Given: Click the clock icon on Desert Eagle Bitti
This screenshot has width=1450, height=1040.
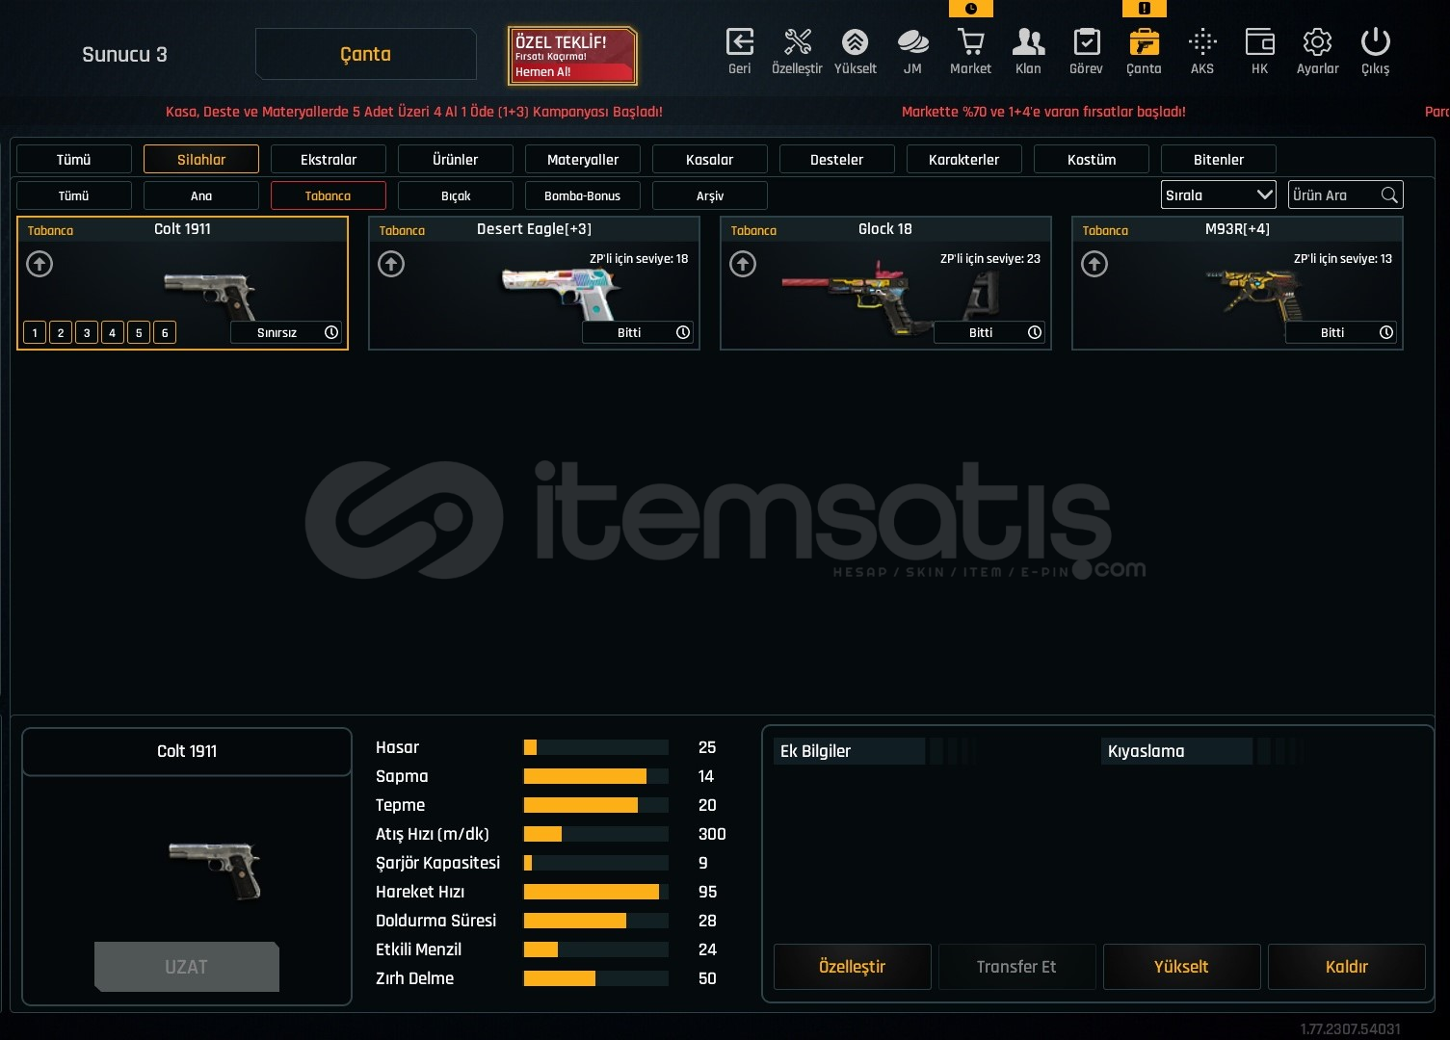Looking at the screenshot, I should [x=683, y=332].
